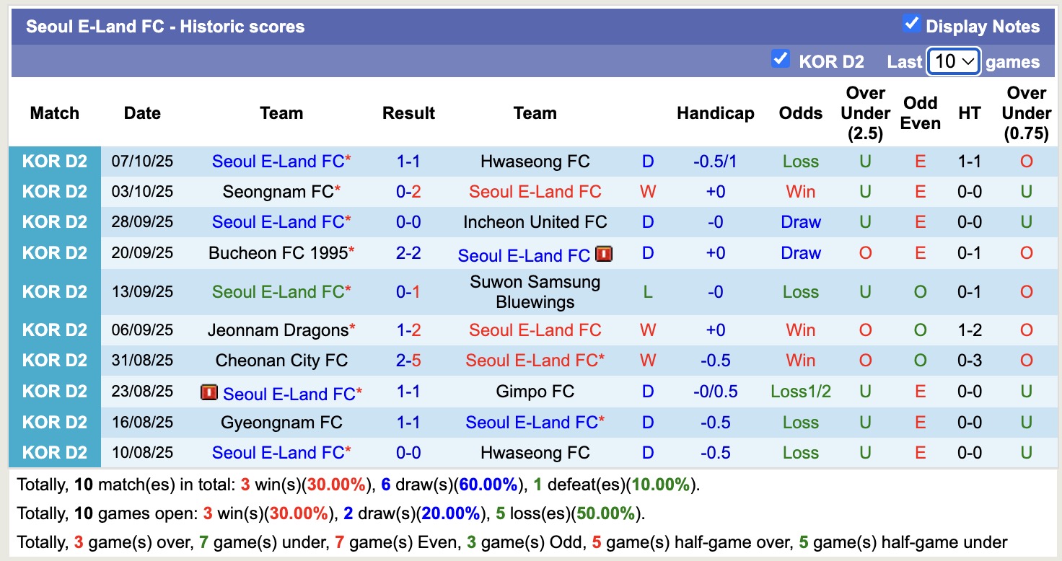Open Incheon United FC team page

(535, 222)
